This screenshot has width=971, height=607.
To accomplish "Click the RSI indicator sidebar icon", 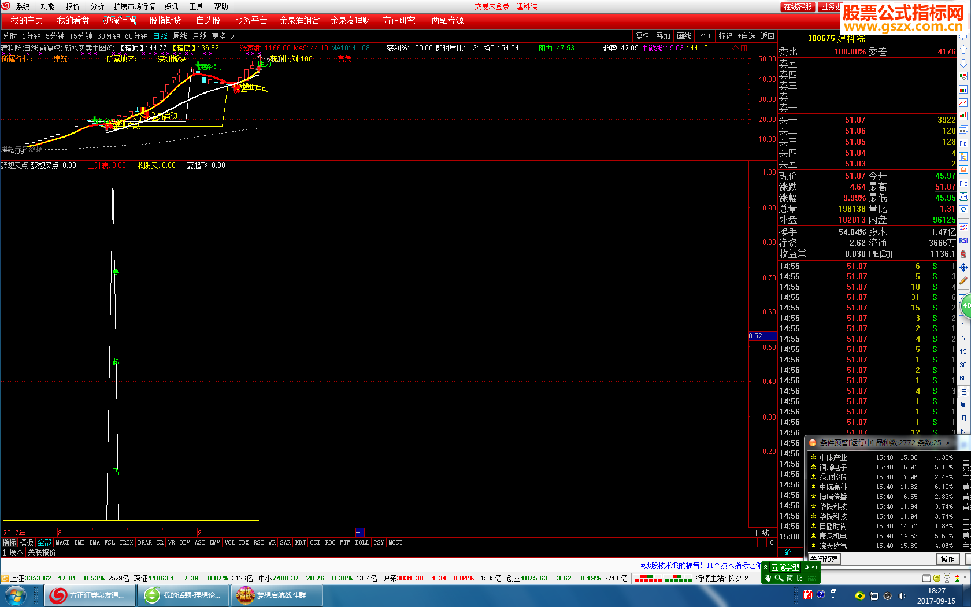I will point(963,240).
